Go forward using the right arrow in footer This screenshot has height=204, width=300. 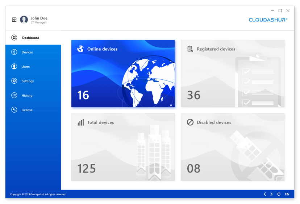click(x=271, y=194)
